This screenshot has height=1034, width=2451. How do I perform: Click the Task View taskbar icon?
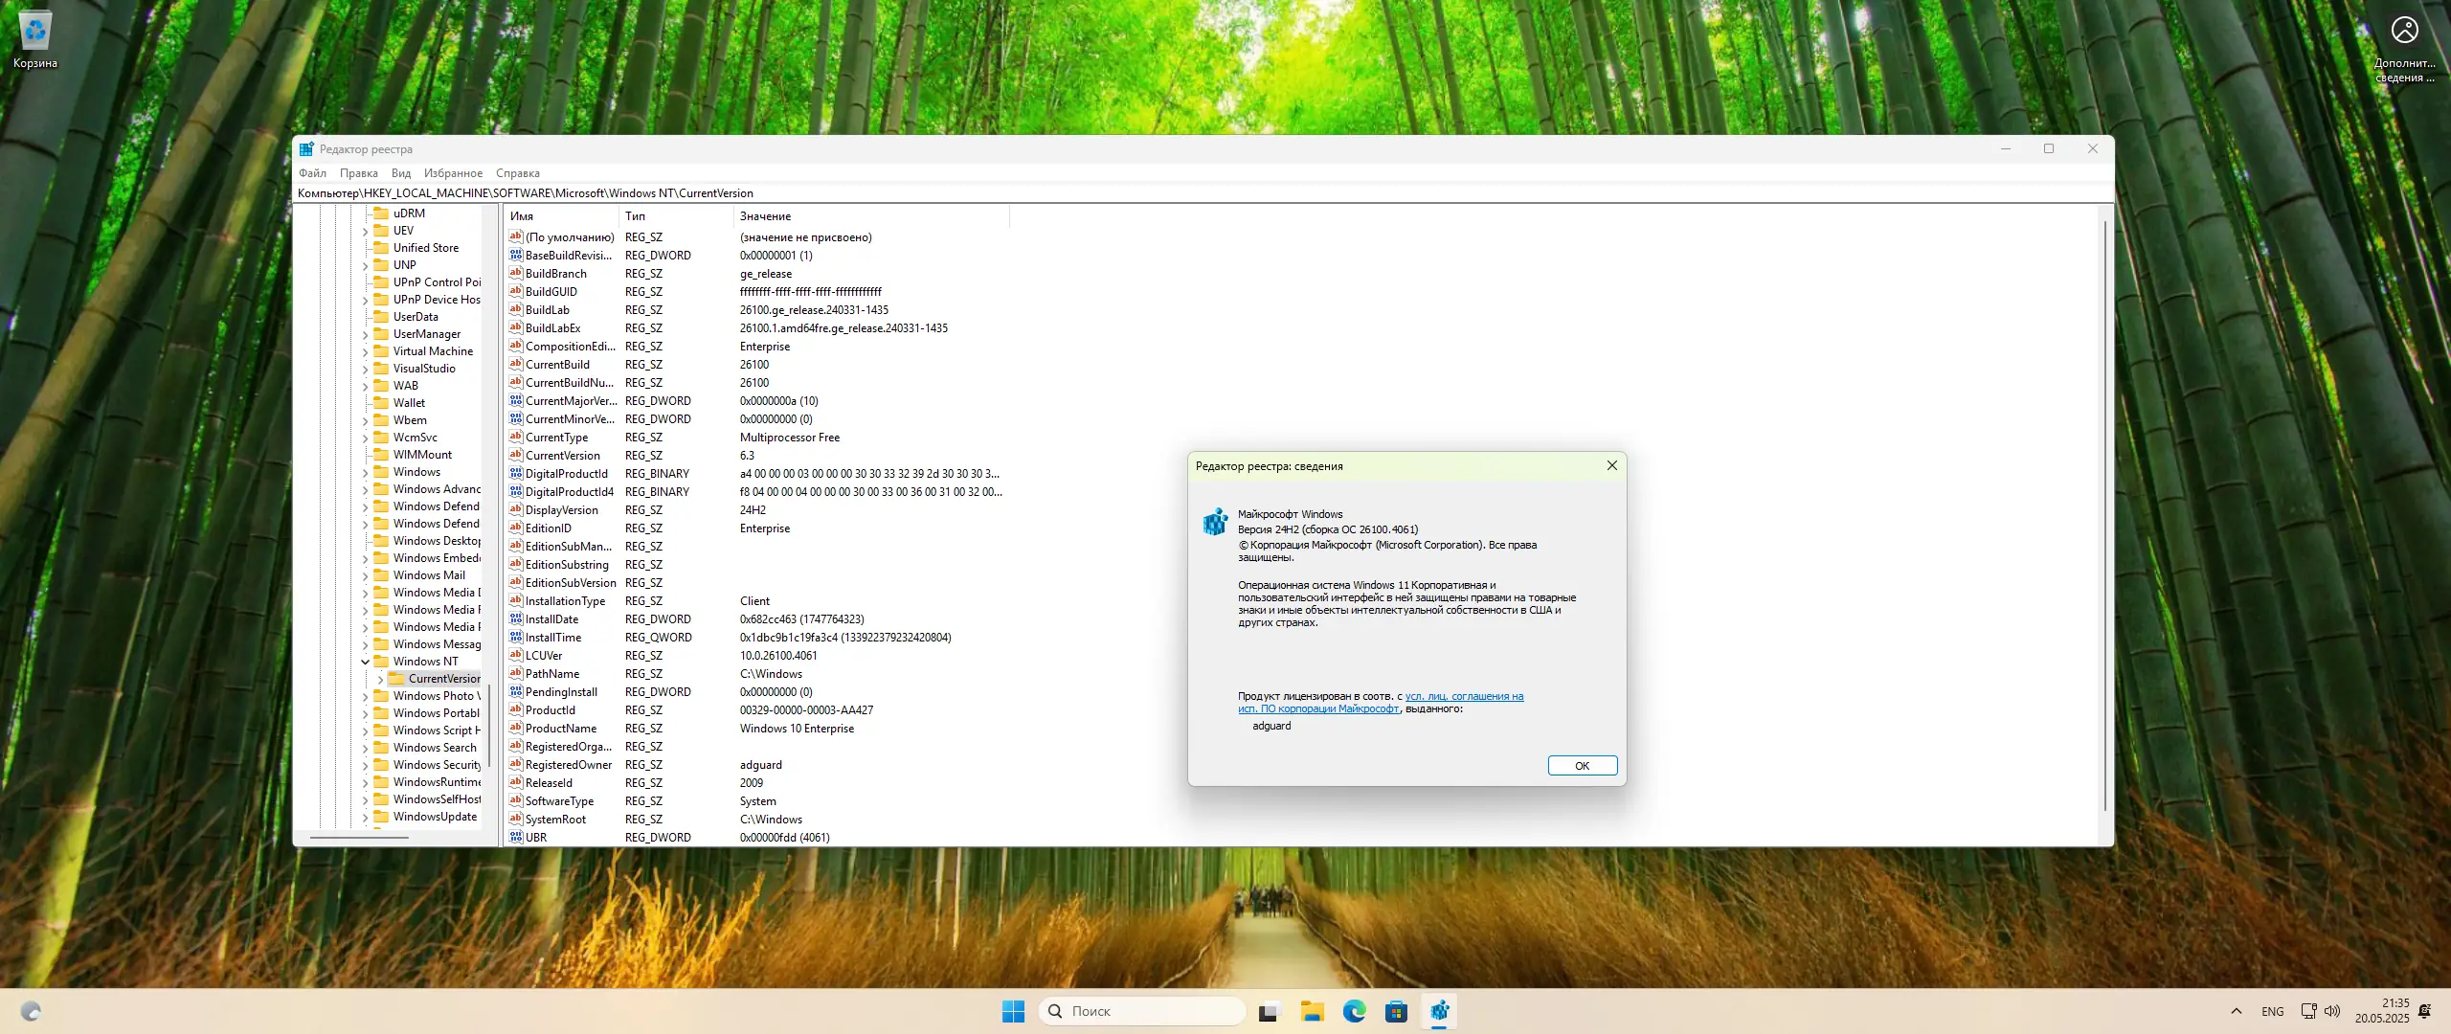[x=1269, y=1011]
